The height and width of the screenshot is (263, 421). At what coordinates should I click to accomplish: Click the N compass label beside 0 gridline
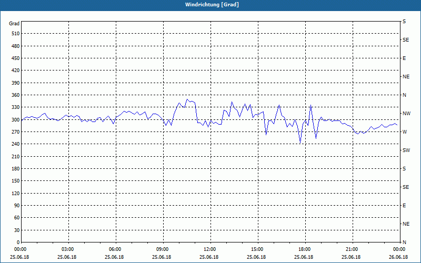[x=404, y=242]
